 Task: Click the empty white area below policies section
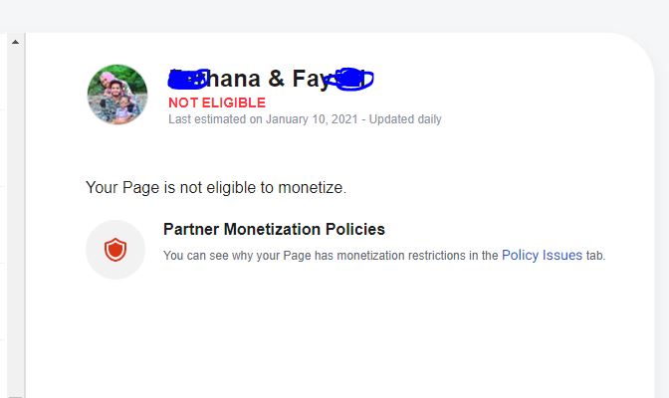tap(337, 337)
